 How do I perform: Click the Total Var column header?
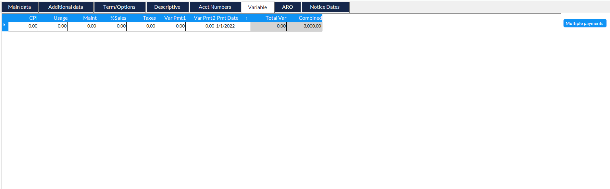pos(269,18)
